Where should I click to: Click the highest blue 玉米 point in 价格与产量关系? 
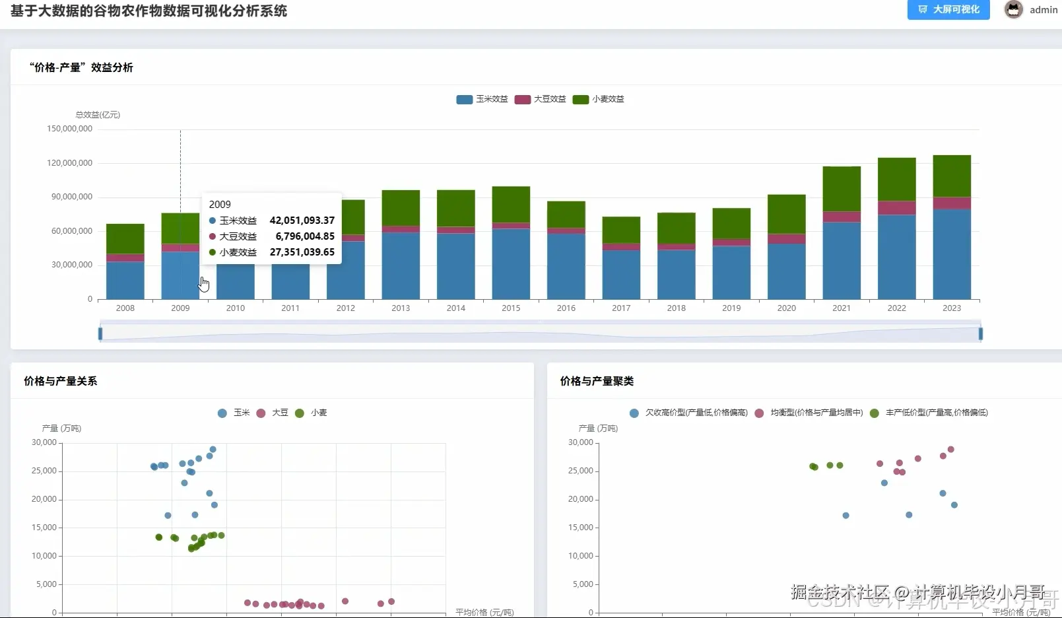[213, 450]
